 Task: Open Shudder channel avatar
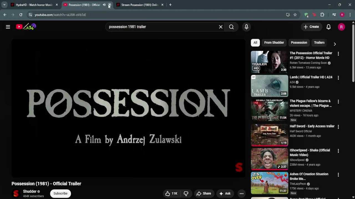16,193
